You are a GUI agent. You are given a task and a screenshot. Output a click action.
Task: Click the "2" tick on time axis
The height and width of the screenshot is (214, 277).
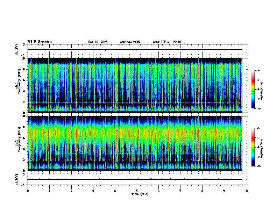tap(71, 191)
